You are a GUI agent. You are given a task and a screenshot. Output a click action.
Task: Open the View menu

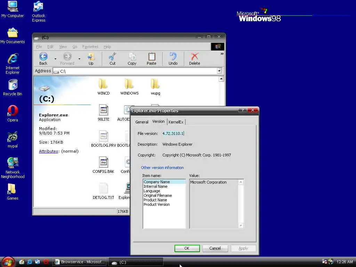63,47
